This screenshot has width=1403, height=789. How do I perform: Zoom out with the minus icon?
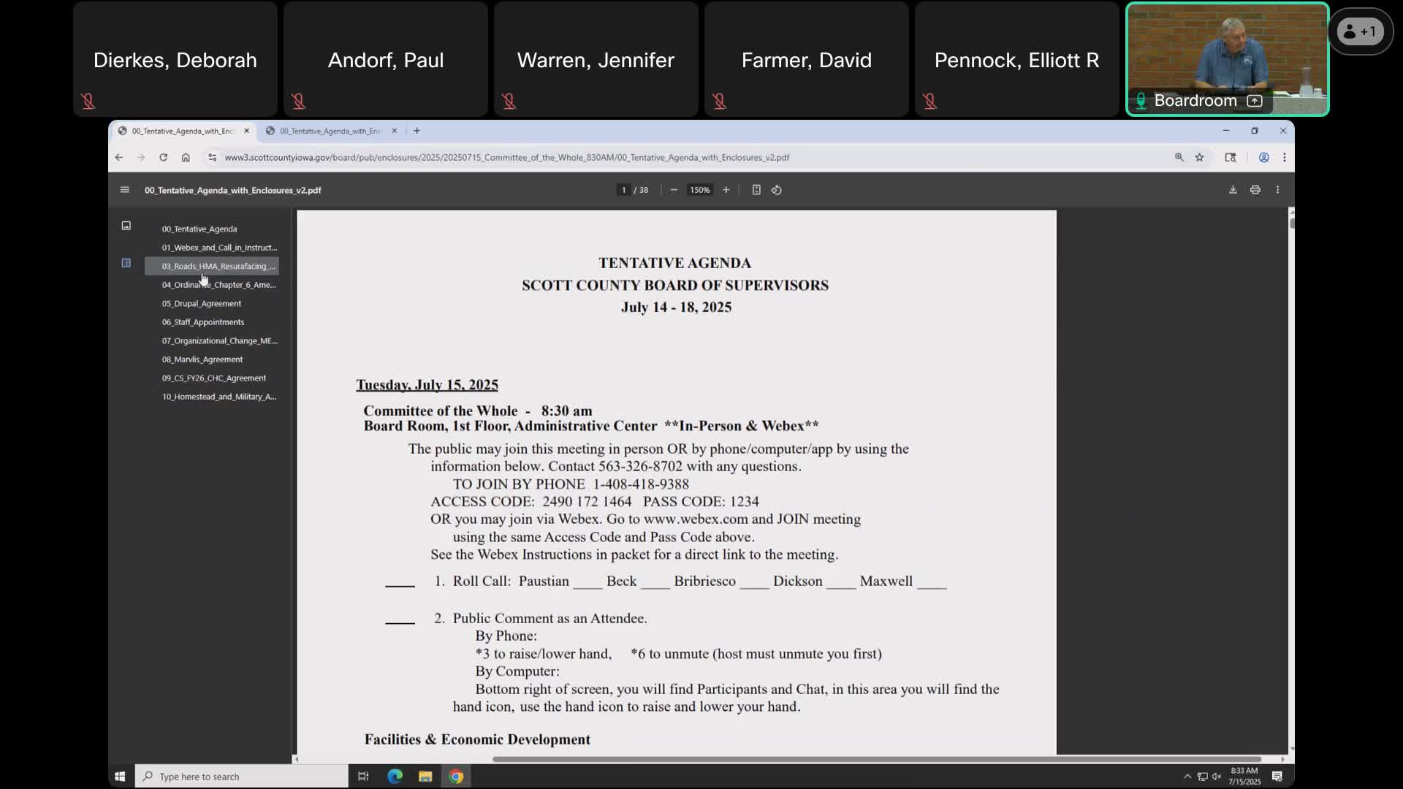point(674,190)
